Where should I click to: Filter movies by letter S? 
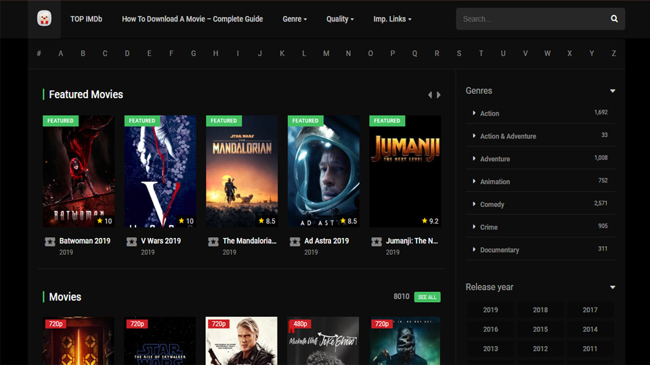tap(459, 53)
